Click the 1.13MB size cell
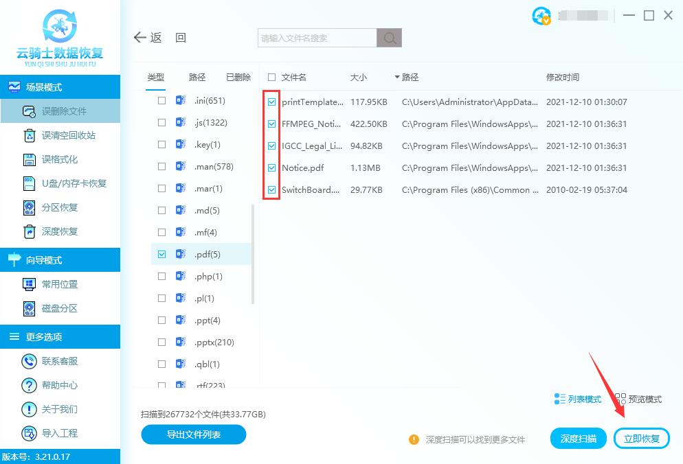The height and width of the screenshot is (464, 683). pos(366,167)
